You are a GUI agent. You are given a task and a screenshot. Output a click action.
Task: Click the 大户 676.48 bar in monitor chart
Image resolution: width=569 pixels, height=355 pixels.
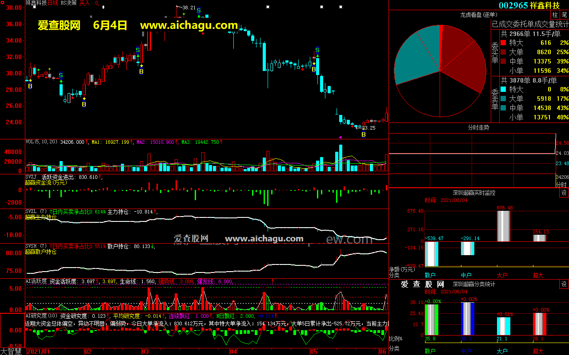503,226
